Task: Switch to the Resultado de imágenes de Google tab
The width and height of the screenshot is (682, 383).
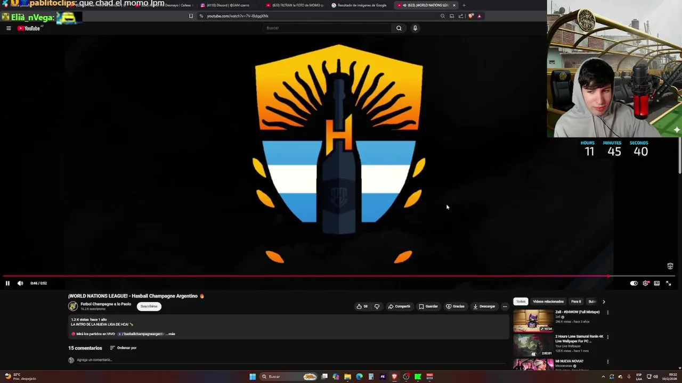Action: (360, 5)
